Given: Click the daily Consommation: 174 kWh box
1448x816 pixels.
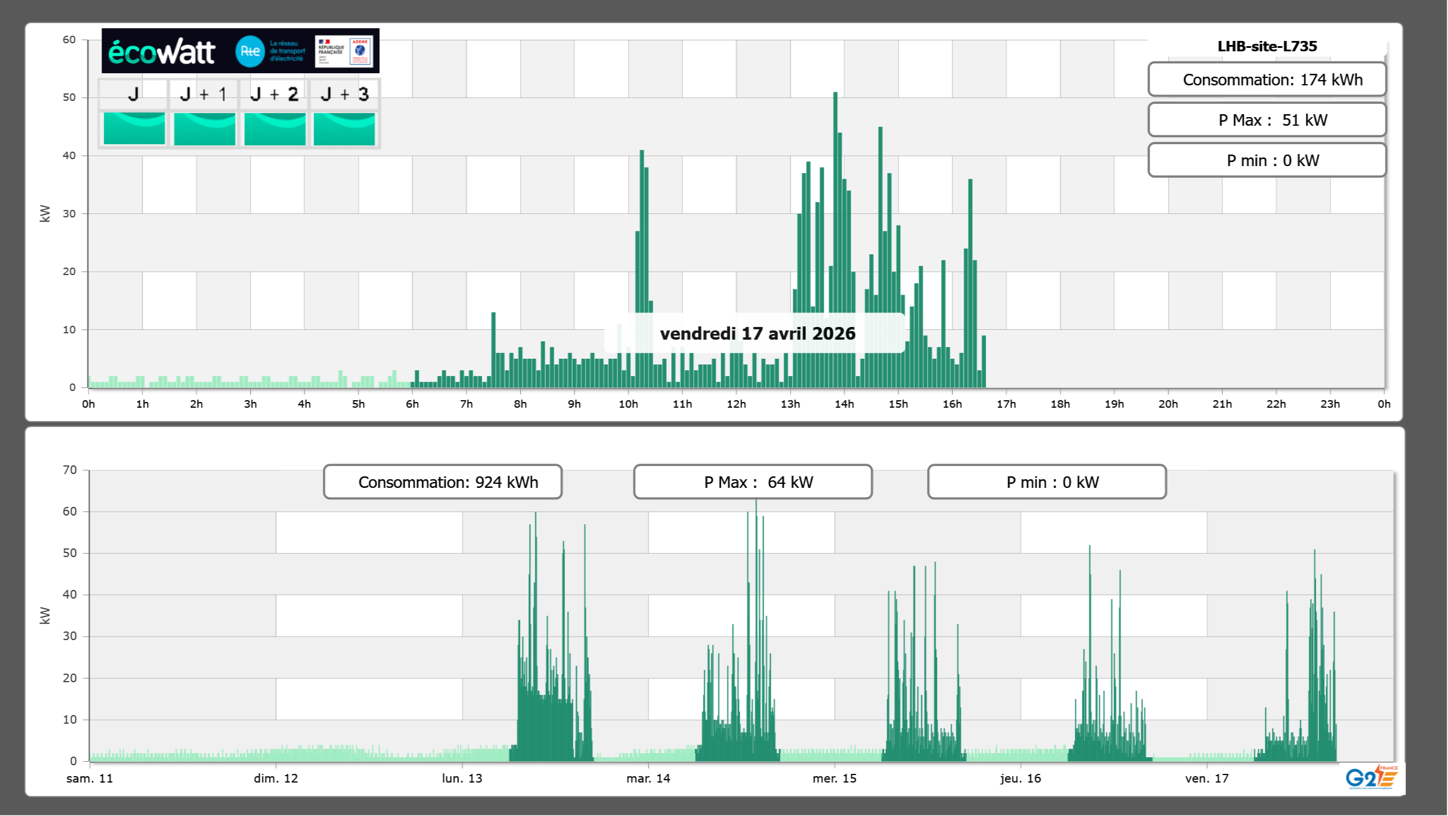Looking at the screenshot, I should pos(1267,80).
